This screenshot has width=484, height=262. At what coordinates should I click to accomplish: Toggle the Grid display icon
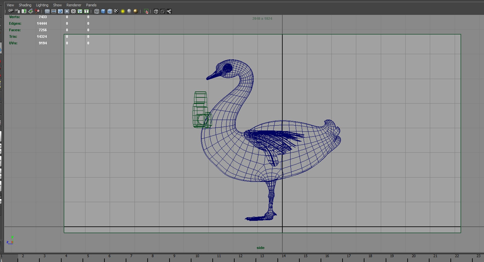pos(47,11)
